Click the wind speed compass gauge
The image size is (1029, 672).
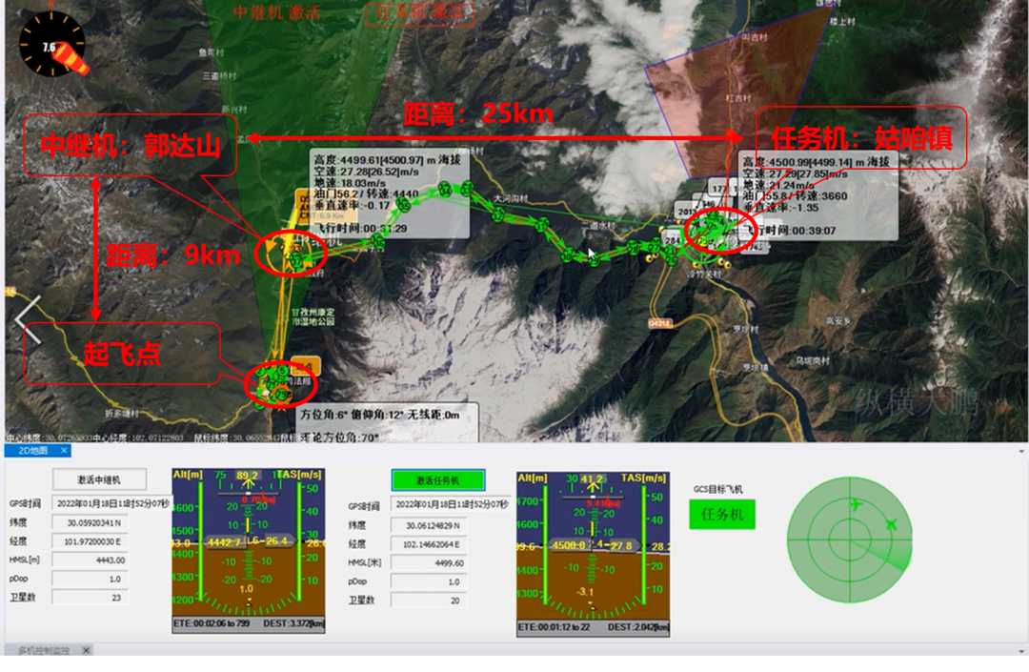point(51,45)
